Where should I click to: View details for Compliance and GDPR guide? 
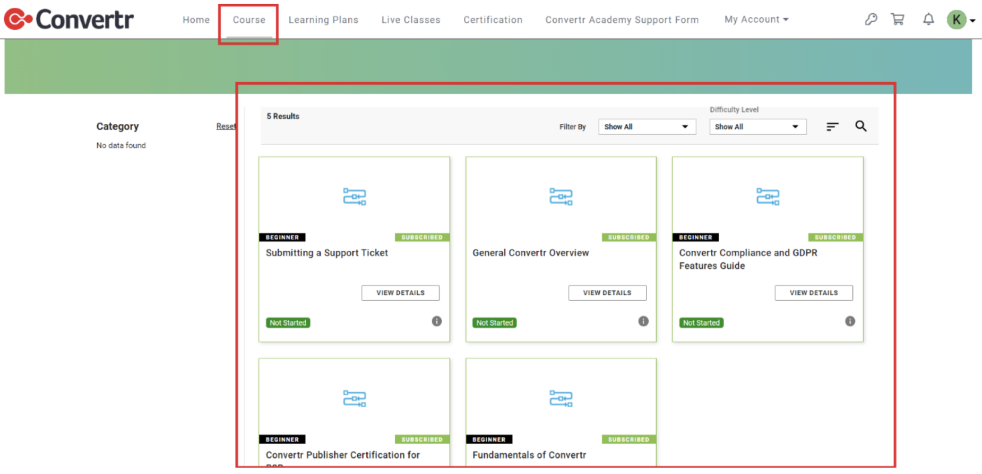pyautogui.click(x=814, y=293)
